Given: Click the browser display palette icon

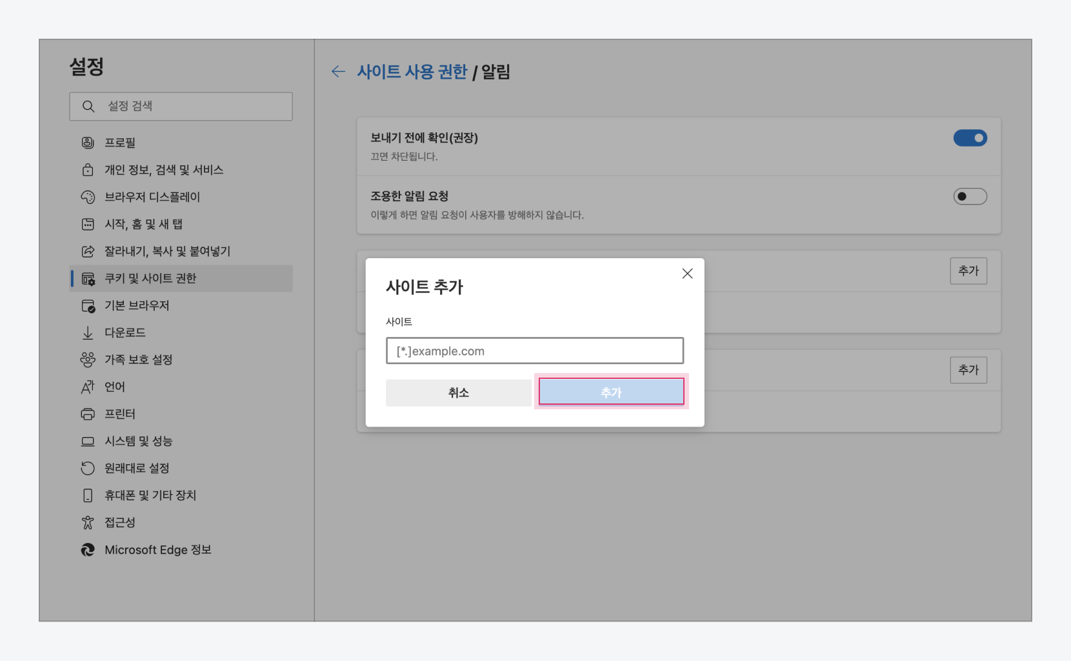Looking at the screenshot, I should click(x=88, y=197).
